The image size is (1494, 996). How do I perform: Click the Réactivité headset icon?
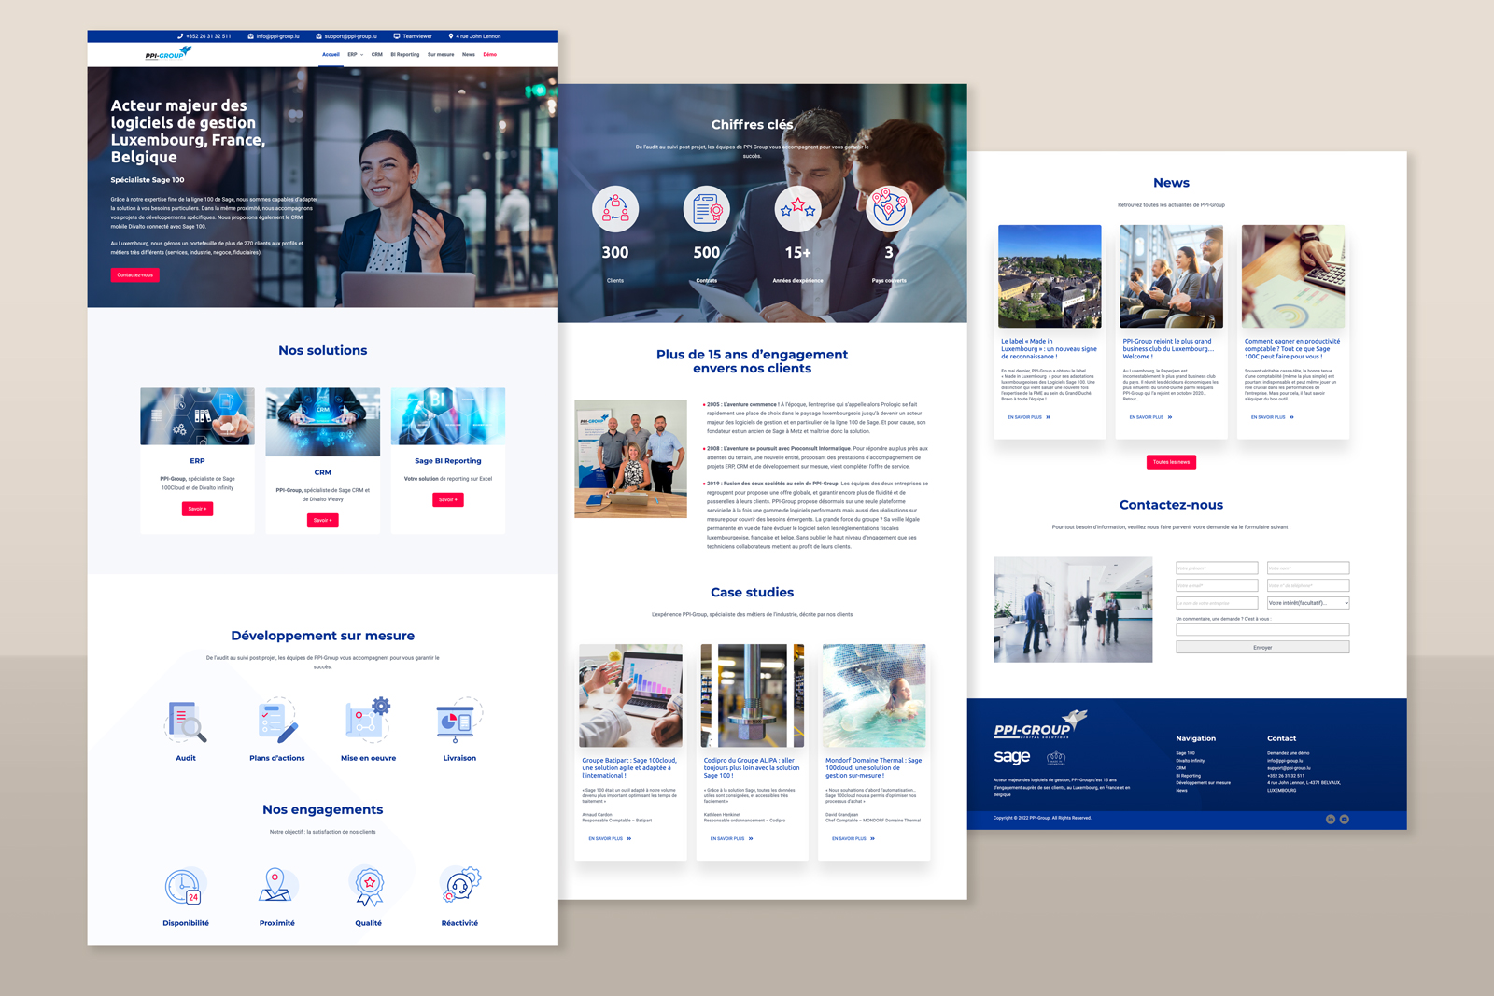[x=460, y=885]
